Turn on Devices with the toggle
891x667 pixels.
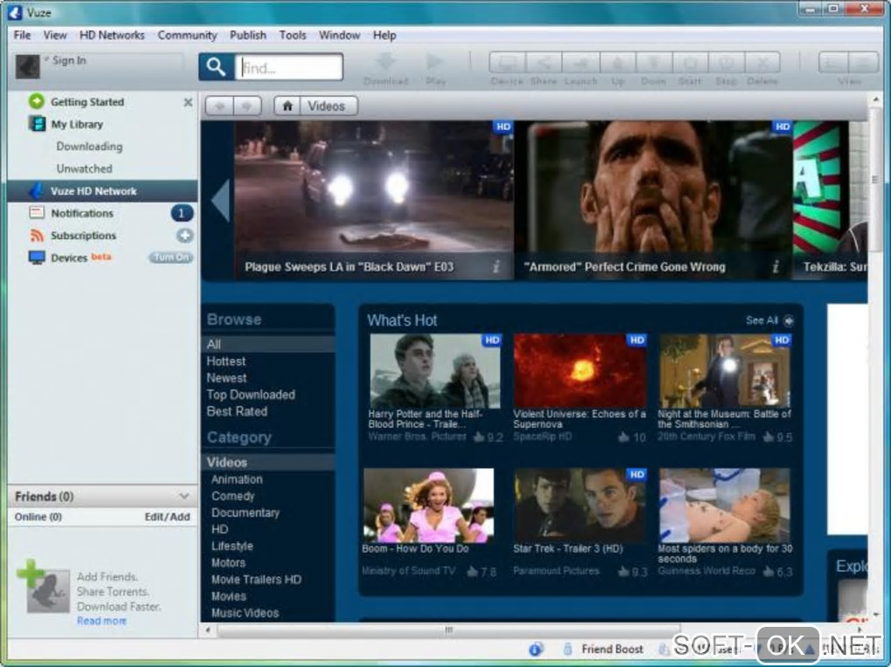click(170, 258)
